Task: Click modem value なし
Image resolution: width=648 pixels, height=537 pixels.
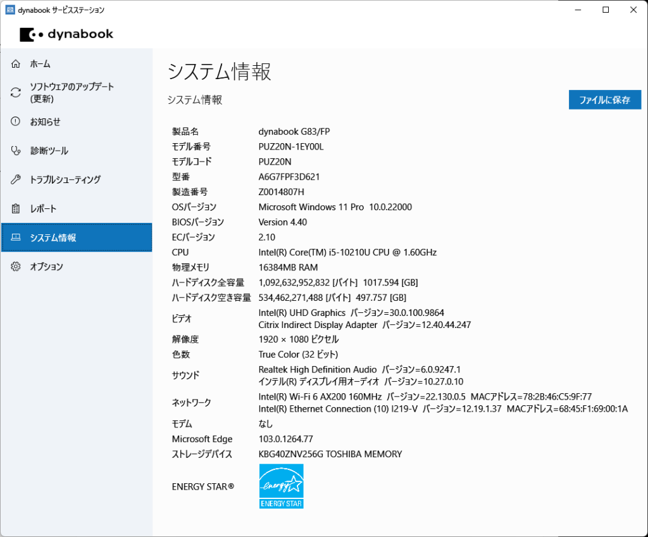Action: click(x=266, y=424)
